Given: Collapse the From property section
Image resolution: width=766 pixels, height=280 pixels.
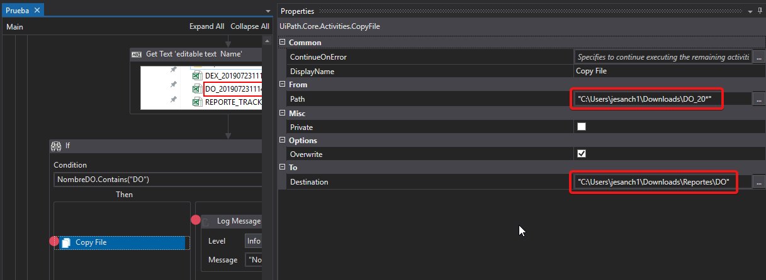Looking at the screenshot, I should tap(282, 84).
